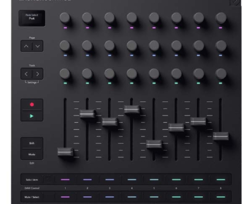Click the channel 6 fader cap
This screenshot has width=252, height=204.
pos(176,127)
